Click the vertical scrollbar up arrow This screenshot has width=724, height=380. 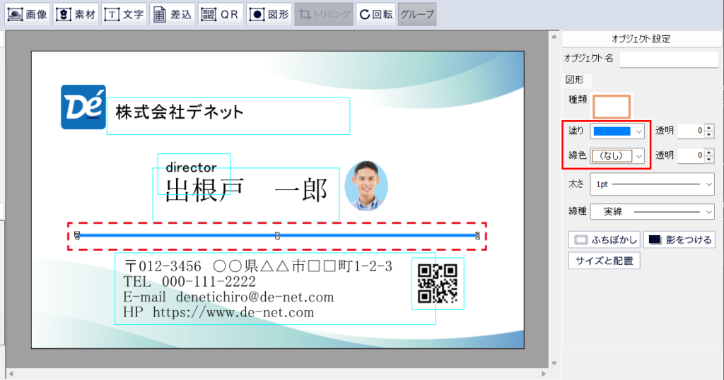(x=554, y=36)
